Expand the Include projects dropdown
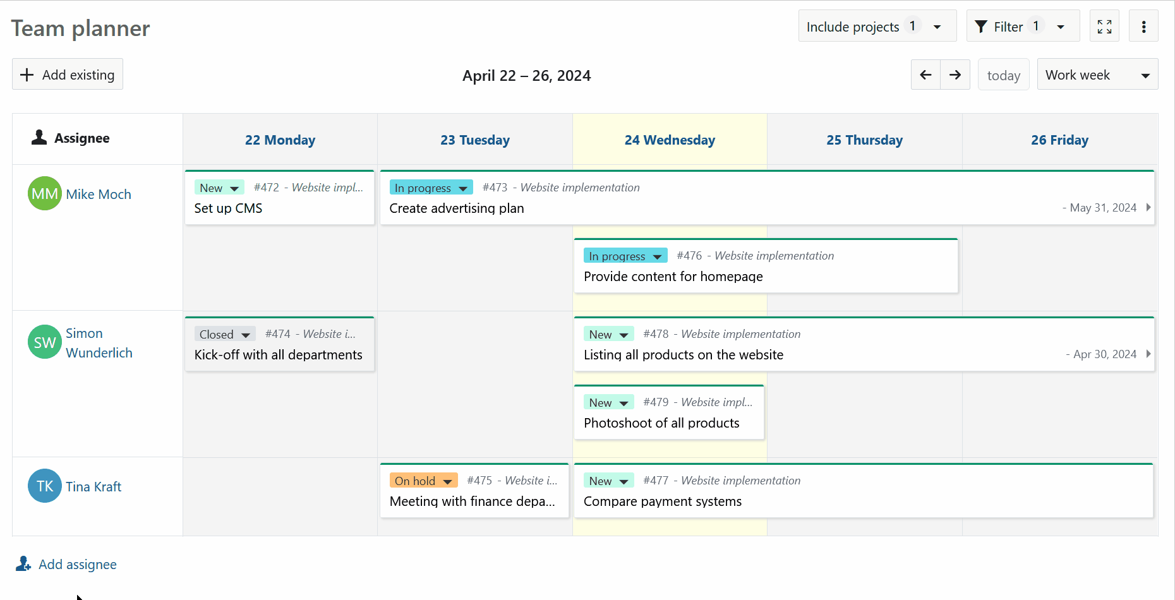1175x600 pixels. point(877,26)
